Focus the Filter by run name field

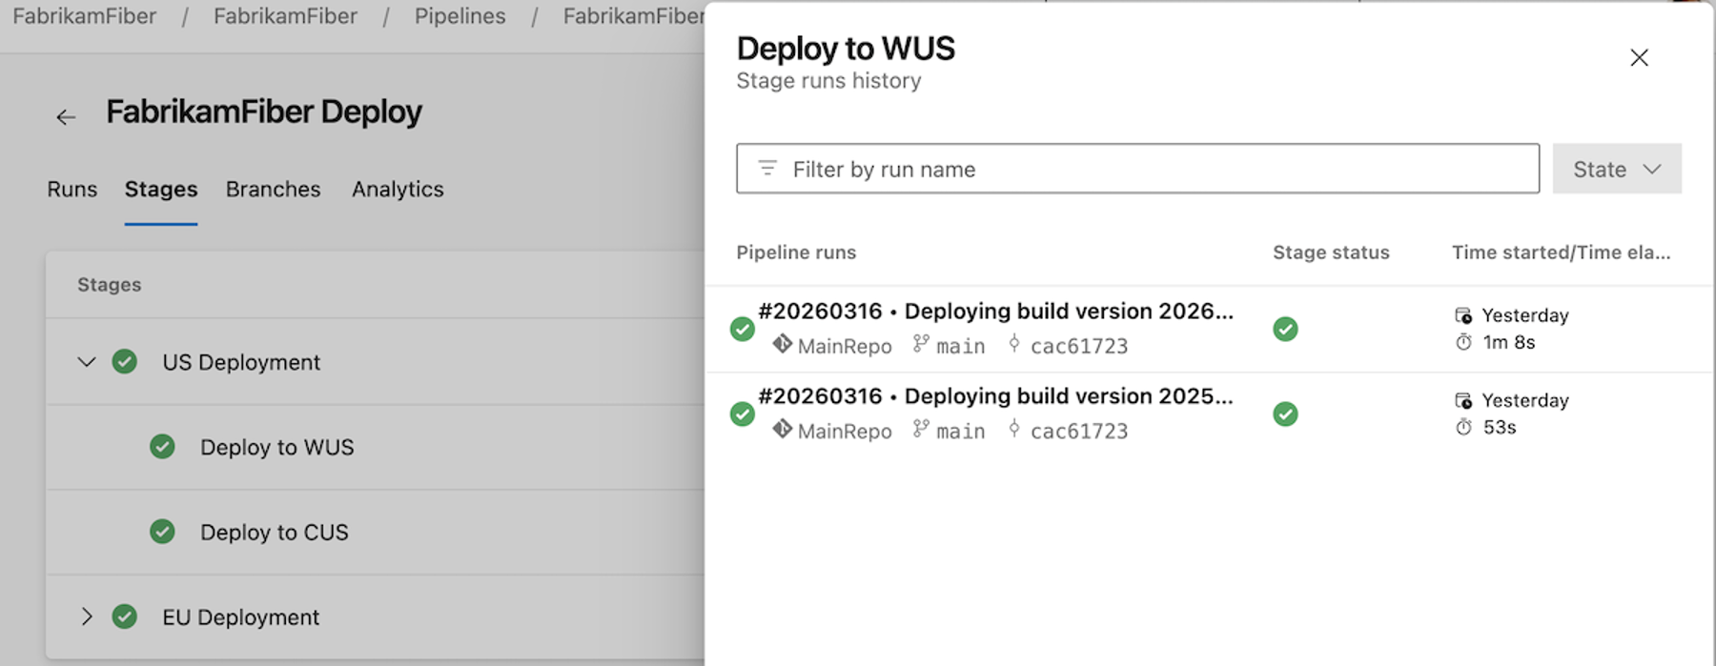(x=1137, y=169)
